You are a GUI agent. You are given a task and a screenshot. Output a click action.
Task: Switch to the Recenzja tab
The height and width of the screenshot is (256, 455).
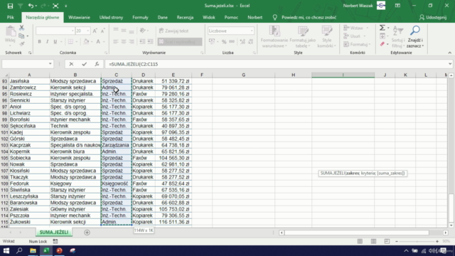coord(185,17)
